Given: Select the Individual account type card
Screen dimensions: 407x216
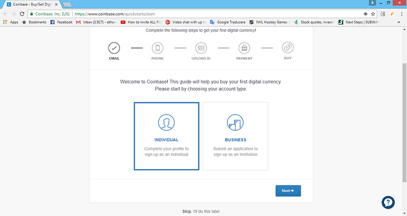Looking at the screenshot, I should 166,136.
